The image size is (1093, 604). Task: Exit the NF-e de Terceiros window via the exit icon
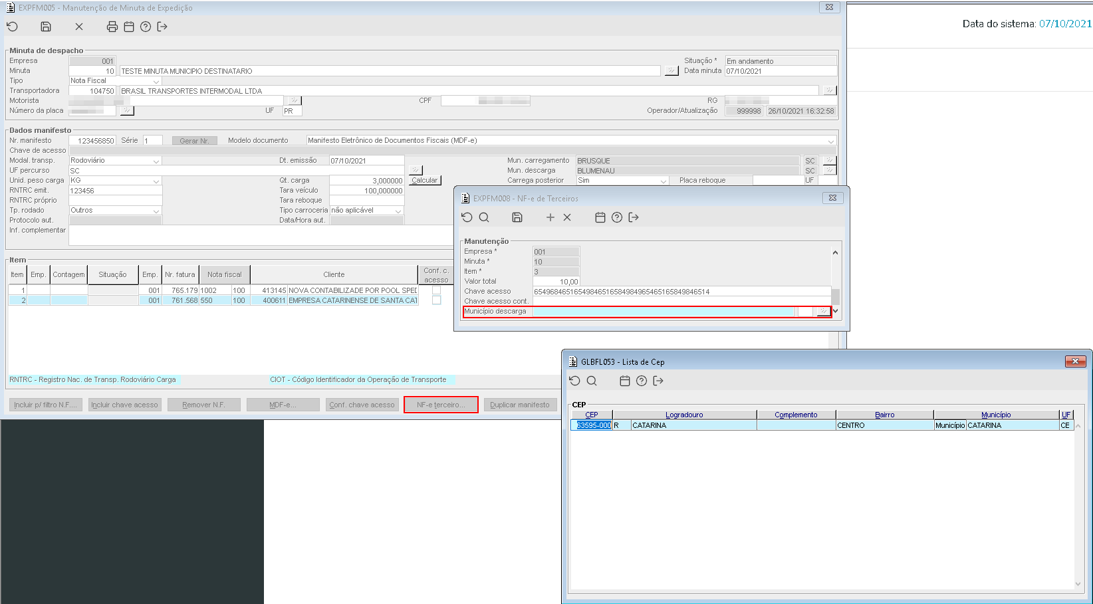[x=634, y=217]
